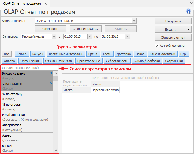Open the Настройка settings button
This screenshot has width=194, height=154.
(x=173, y=21)
